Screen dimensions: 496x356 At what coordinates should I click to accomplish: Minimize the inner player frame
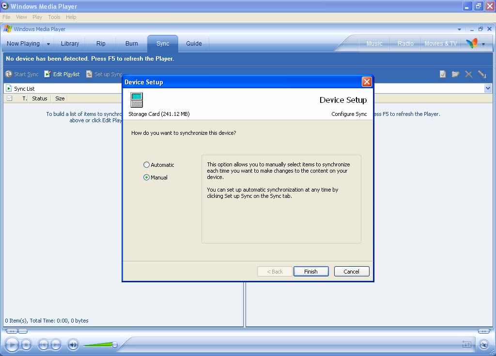point(472,29)
